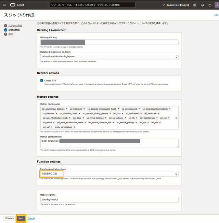Open the Function Application shape dropdown
The height and width of the screenshot is (223, 219).
(109, 174)
